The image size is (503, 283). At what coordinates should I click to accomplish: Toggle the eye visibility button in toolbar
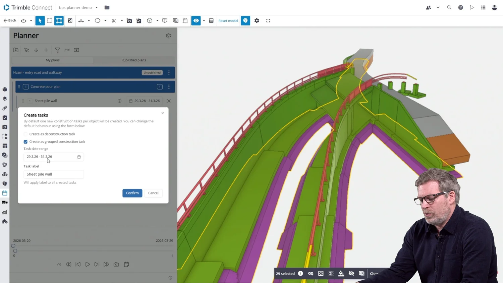[x=196, y=21]
